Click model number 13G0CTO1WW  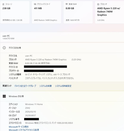click(x=8, y=39)
